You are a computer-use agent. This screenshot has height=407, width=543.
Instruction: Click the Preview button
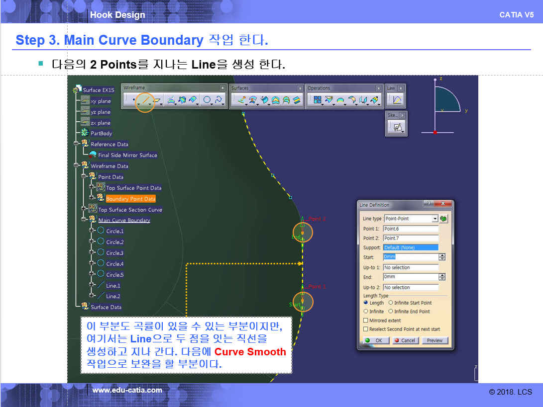click(x=434, y=340)
